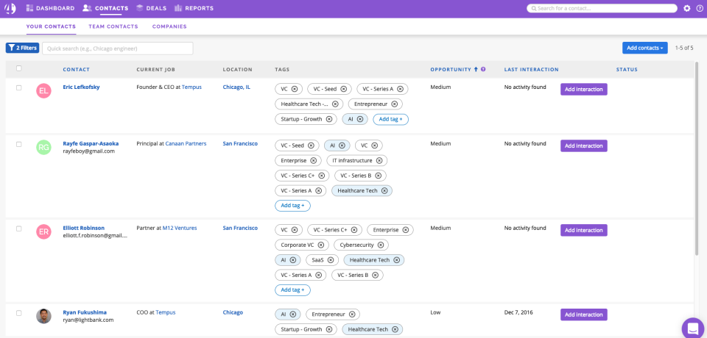Remove VC - Series A tag from Eric Lefkofsky
Image resolution: width=707 pixels, height=338 pixels.
[399, 89]
